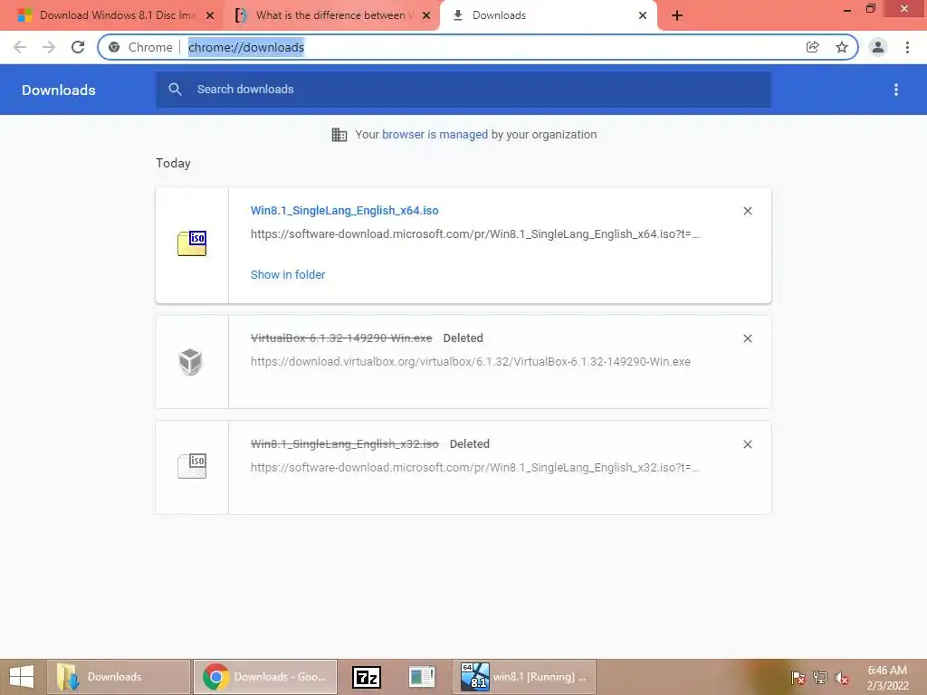Click the Chrome site info chip
The height and width of the screenshot is (695, 927).
(x=142, y=47)
